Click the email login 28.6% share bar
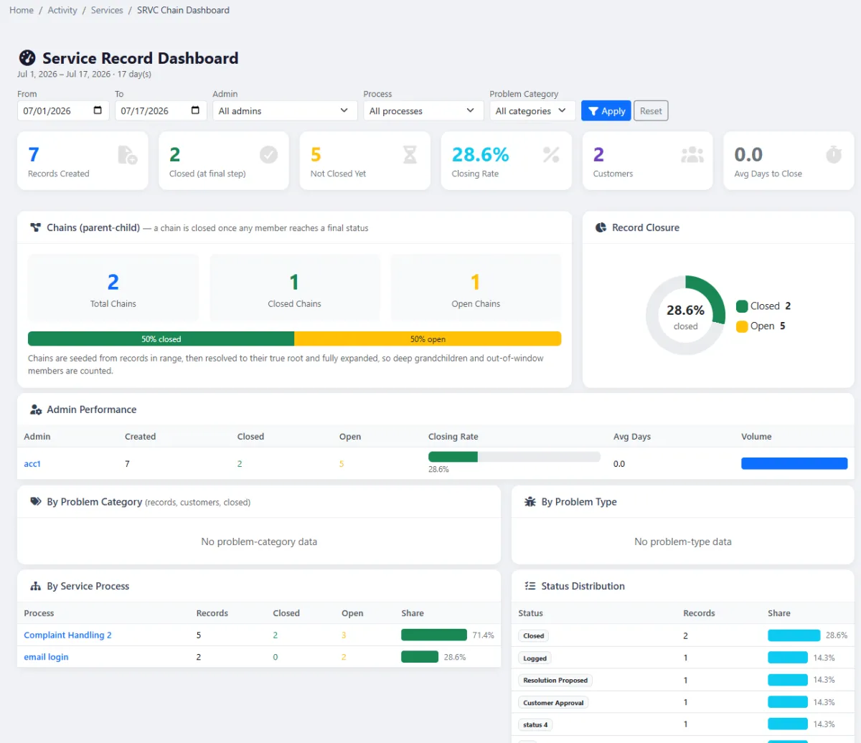The height and width of the screenshot is (743, 861). (420, 656)
